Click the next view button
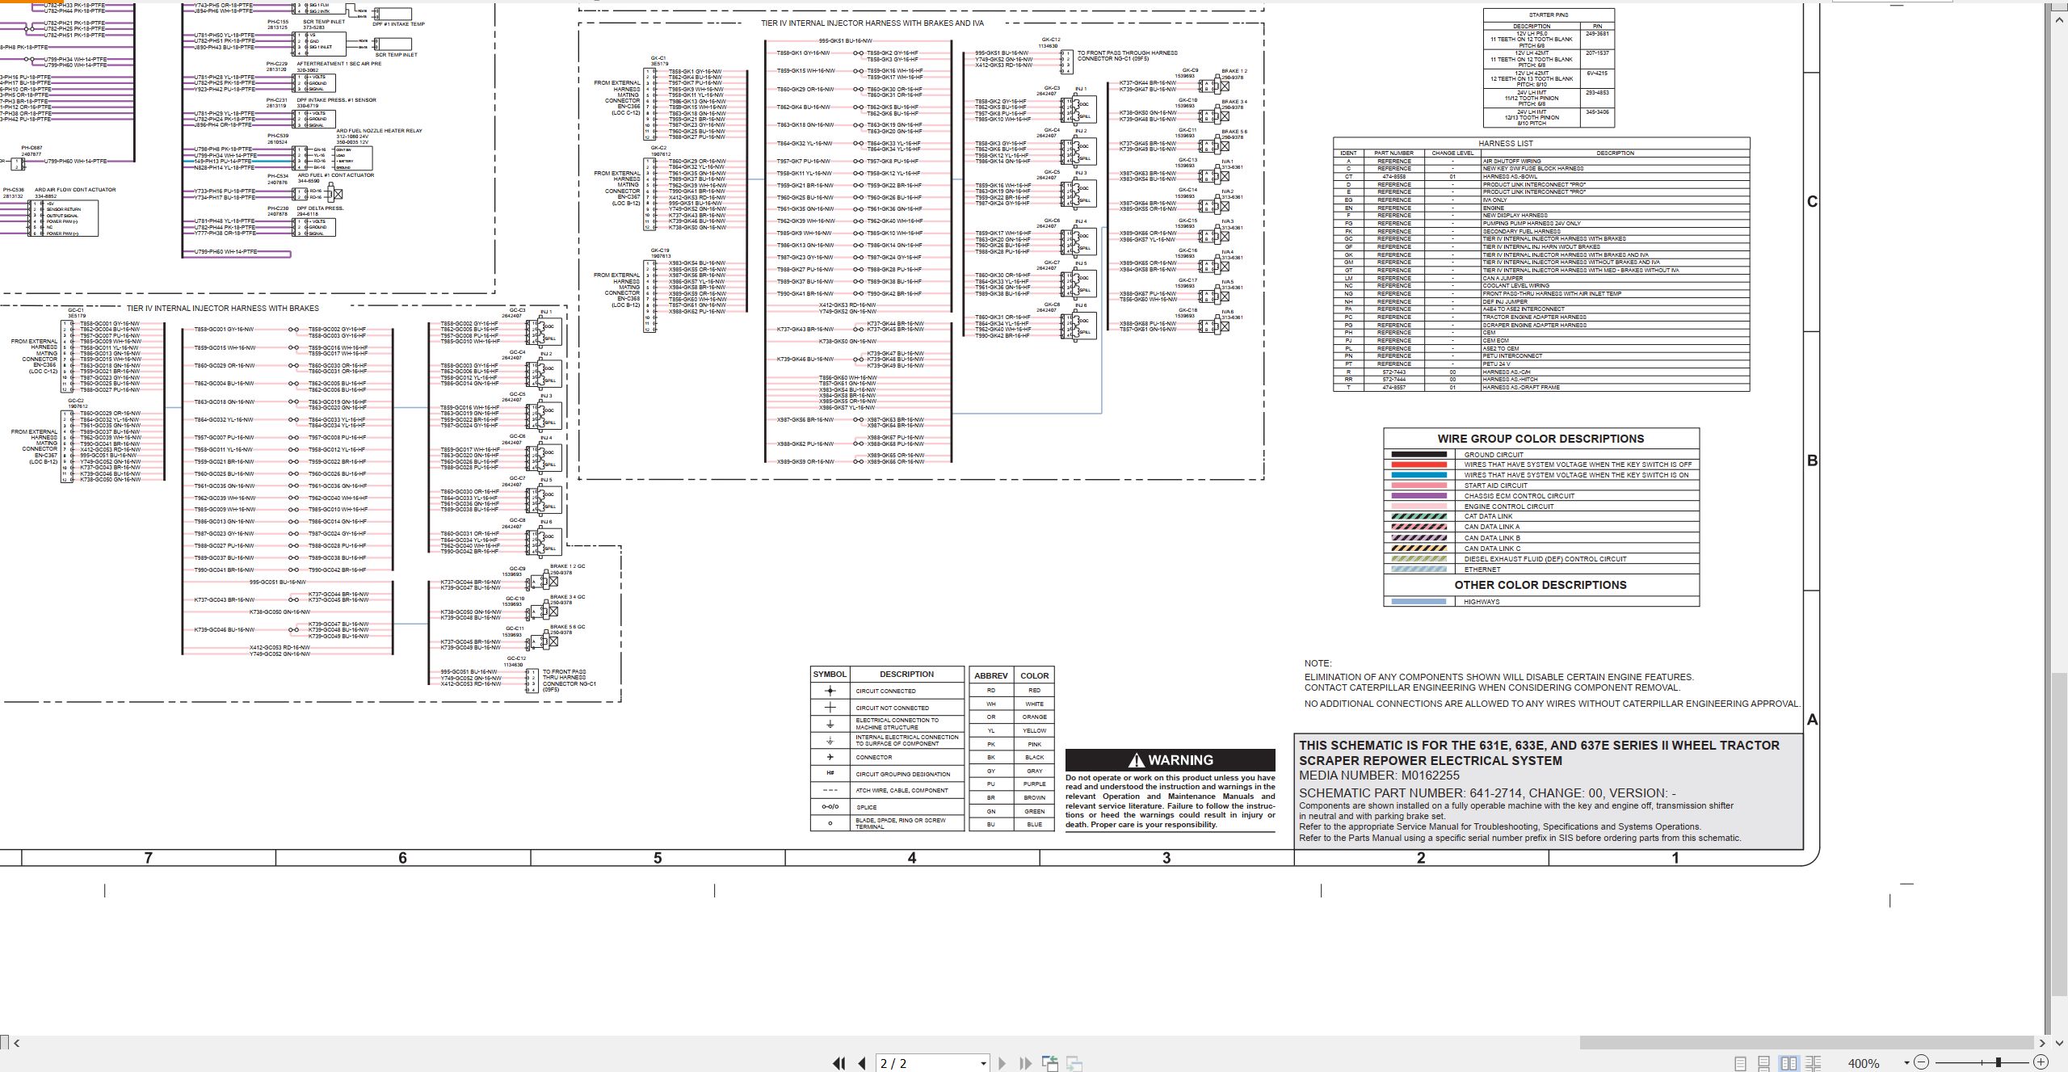Viewport: 2068px width, 1072px height. [1074, 1064]
